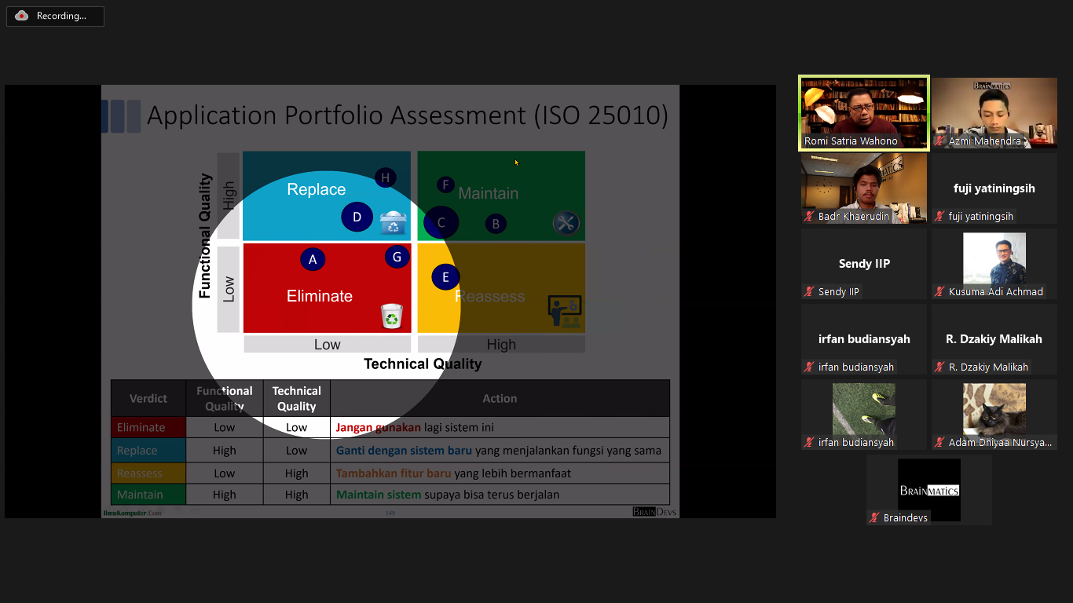Select circle marker D in the Replace quadrant

click(x=357, y=217)
